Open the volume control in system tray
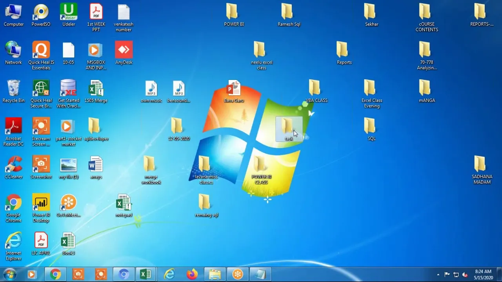 coord(465,275)
